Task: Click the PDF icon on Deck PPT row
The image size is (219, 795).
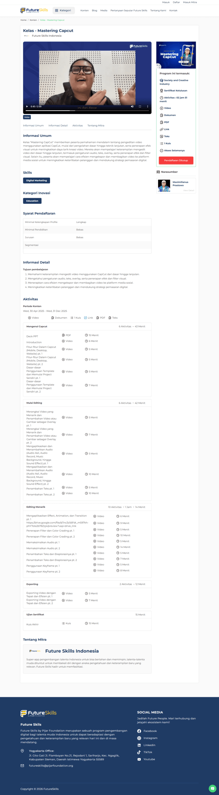Action: pos(63,335)
